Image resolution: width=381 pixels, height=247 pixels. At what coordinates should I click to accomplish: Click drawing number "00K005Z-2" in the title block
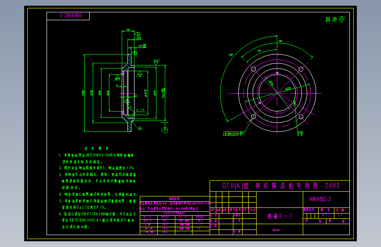(320, 199)
